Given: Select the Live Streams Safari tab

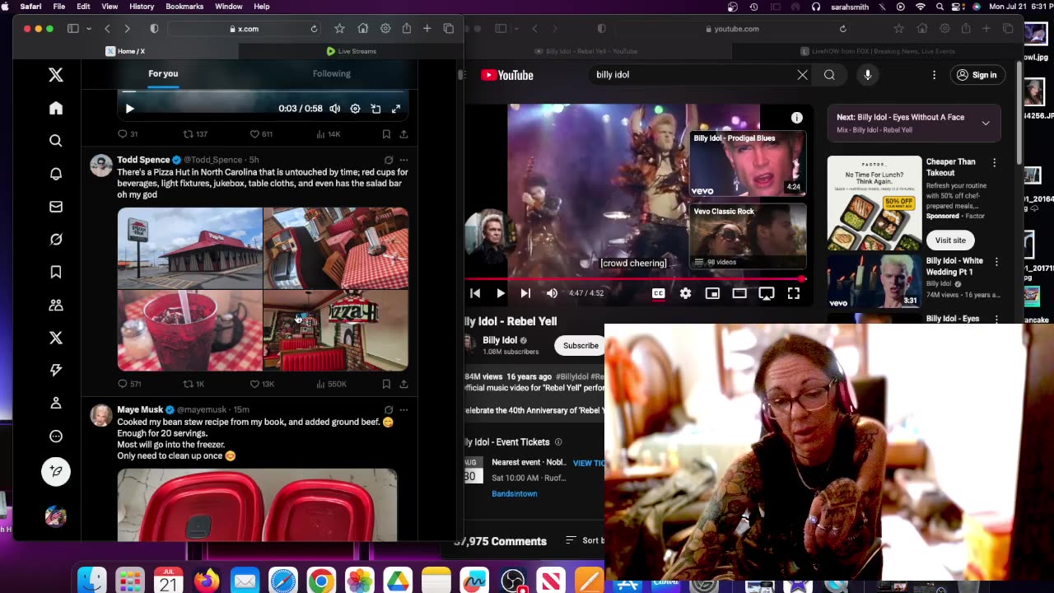Looking at the screenshot, I should point(352,51).
